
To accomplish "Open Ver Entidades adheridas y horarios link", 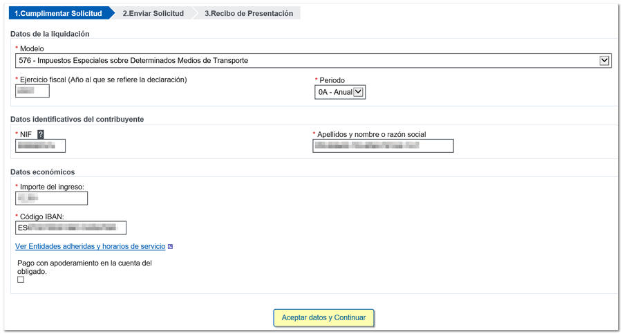I will (90, 246).
